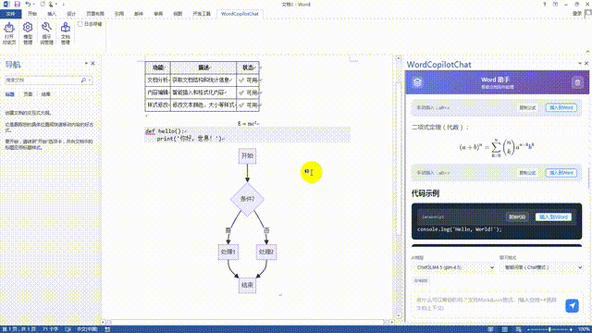Send the message with the paper plane button
Image resolution: width=592 pixels, height=333 pixels.
point(572,305)
